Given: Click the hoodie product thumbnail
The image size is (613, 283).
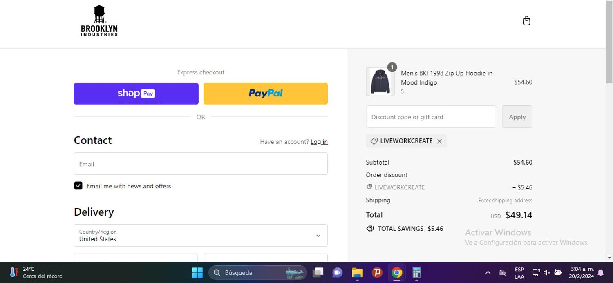Looking at the screenshot, I should (380, 82).
